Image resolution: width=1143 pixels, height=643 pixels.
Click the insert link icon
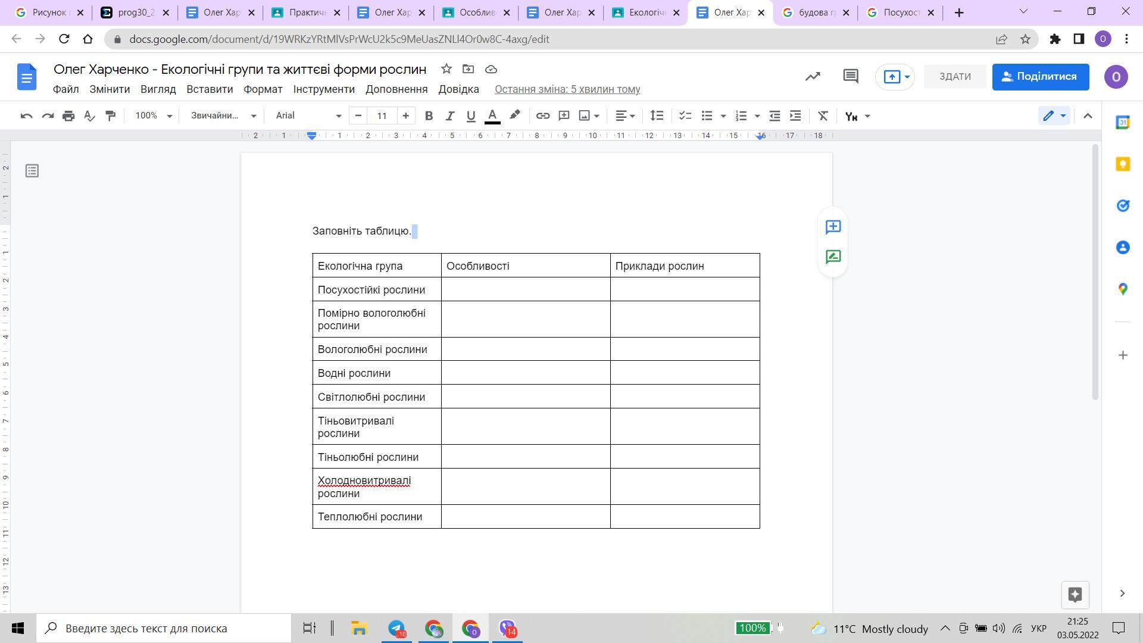click(542, 116)
